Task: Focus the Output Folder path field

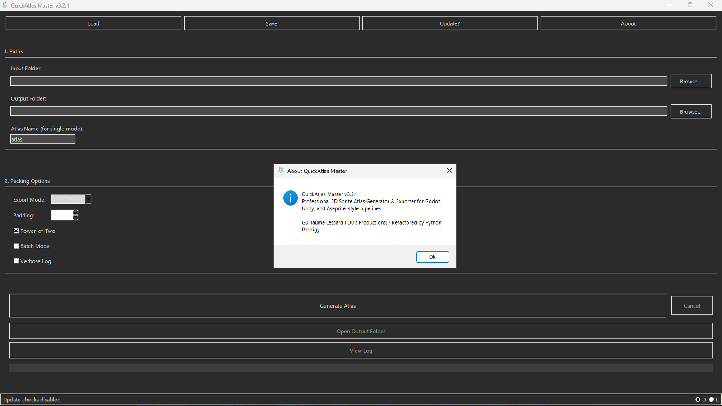Action: [x=339, y=111]
